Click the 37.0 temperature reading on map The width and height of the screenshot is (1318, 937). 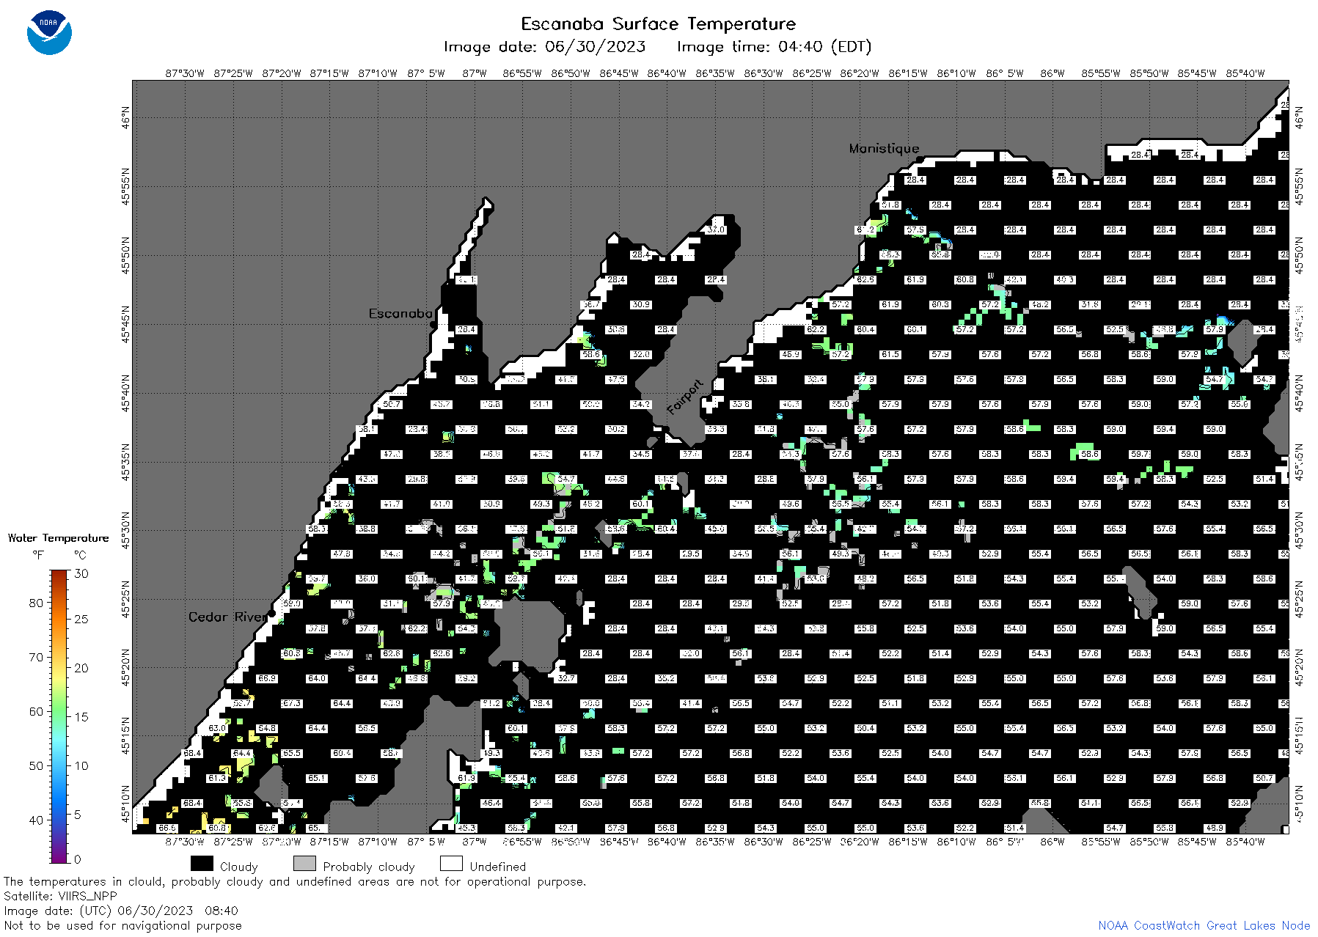[716, 229]
